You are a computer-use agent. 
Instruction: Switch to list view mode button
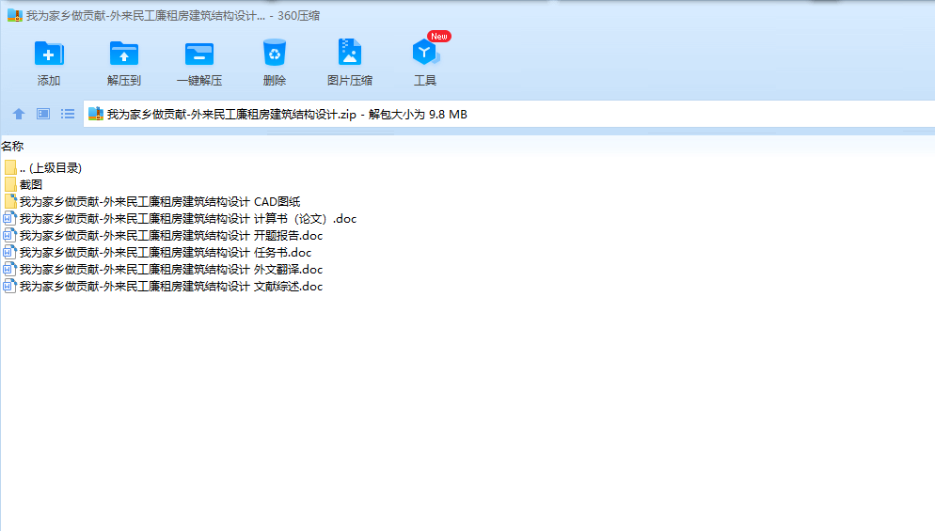click(x=68, y=114)
